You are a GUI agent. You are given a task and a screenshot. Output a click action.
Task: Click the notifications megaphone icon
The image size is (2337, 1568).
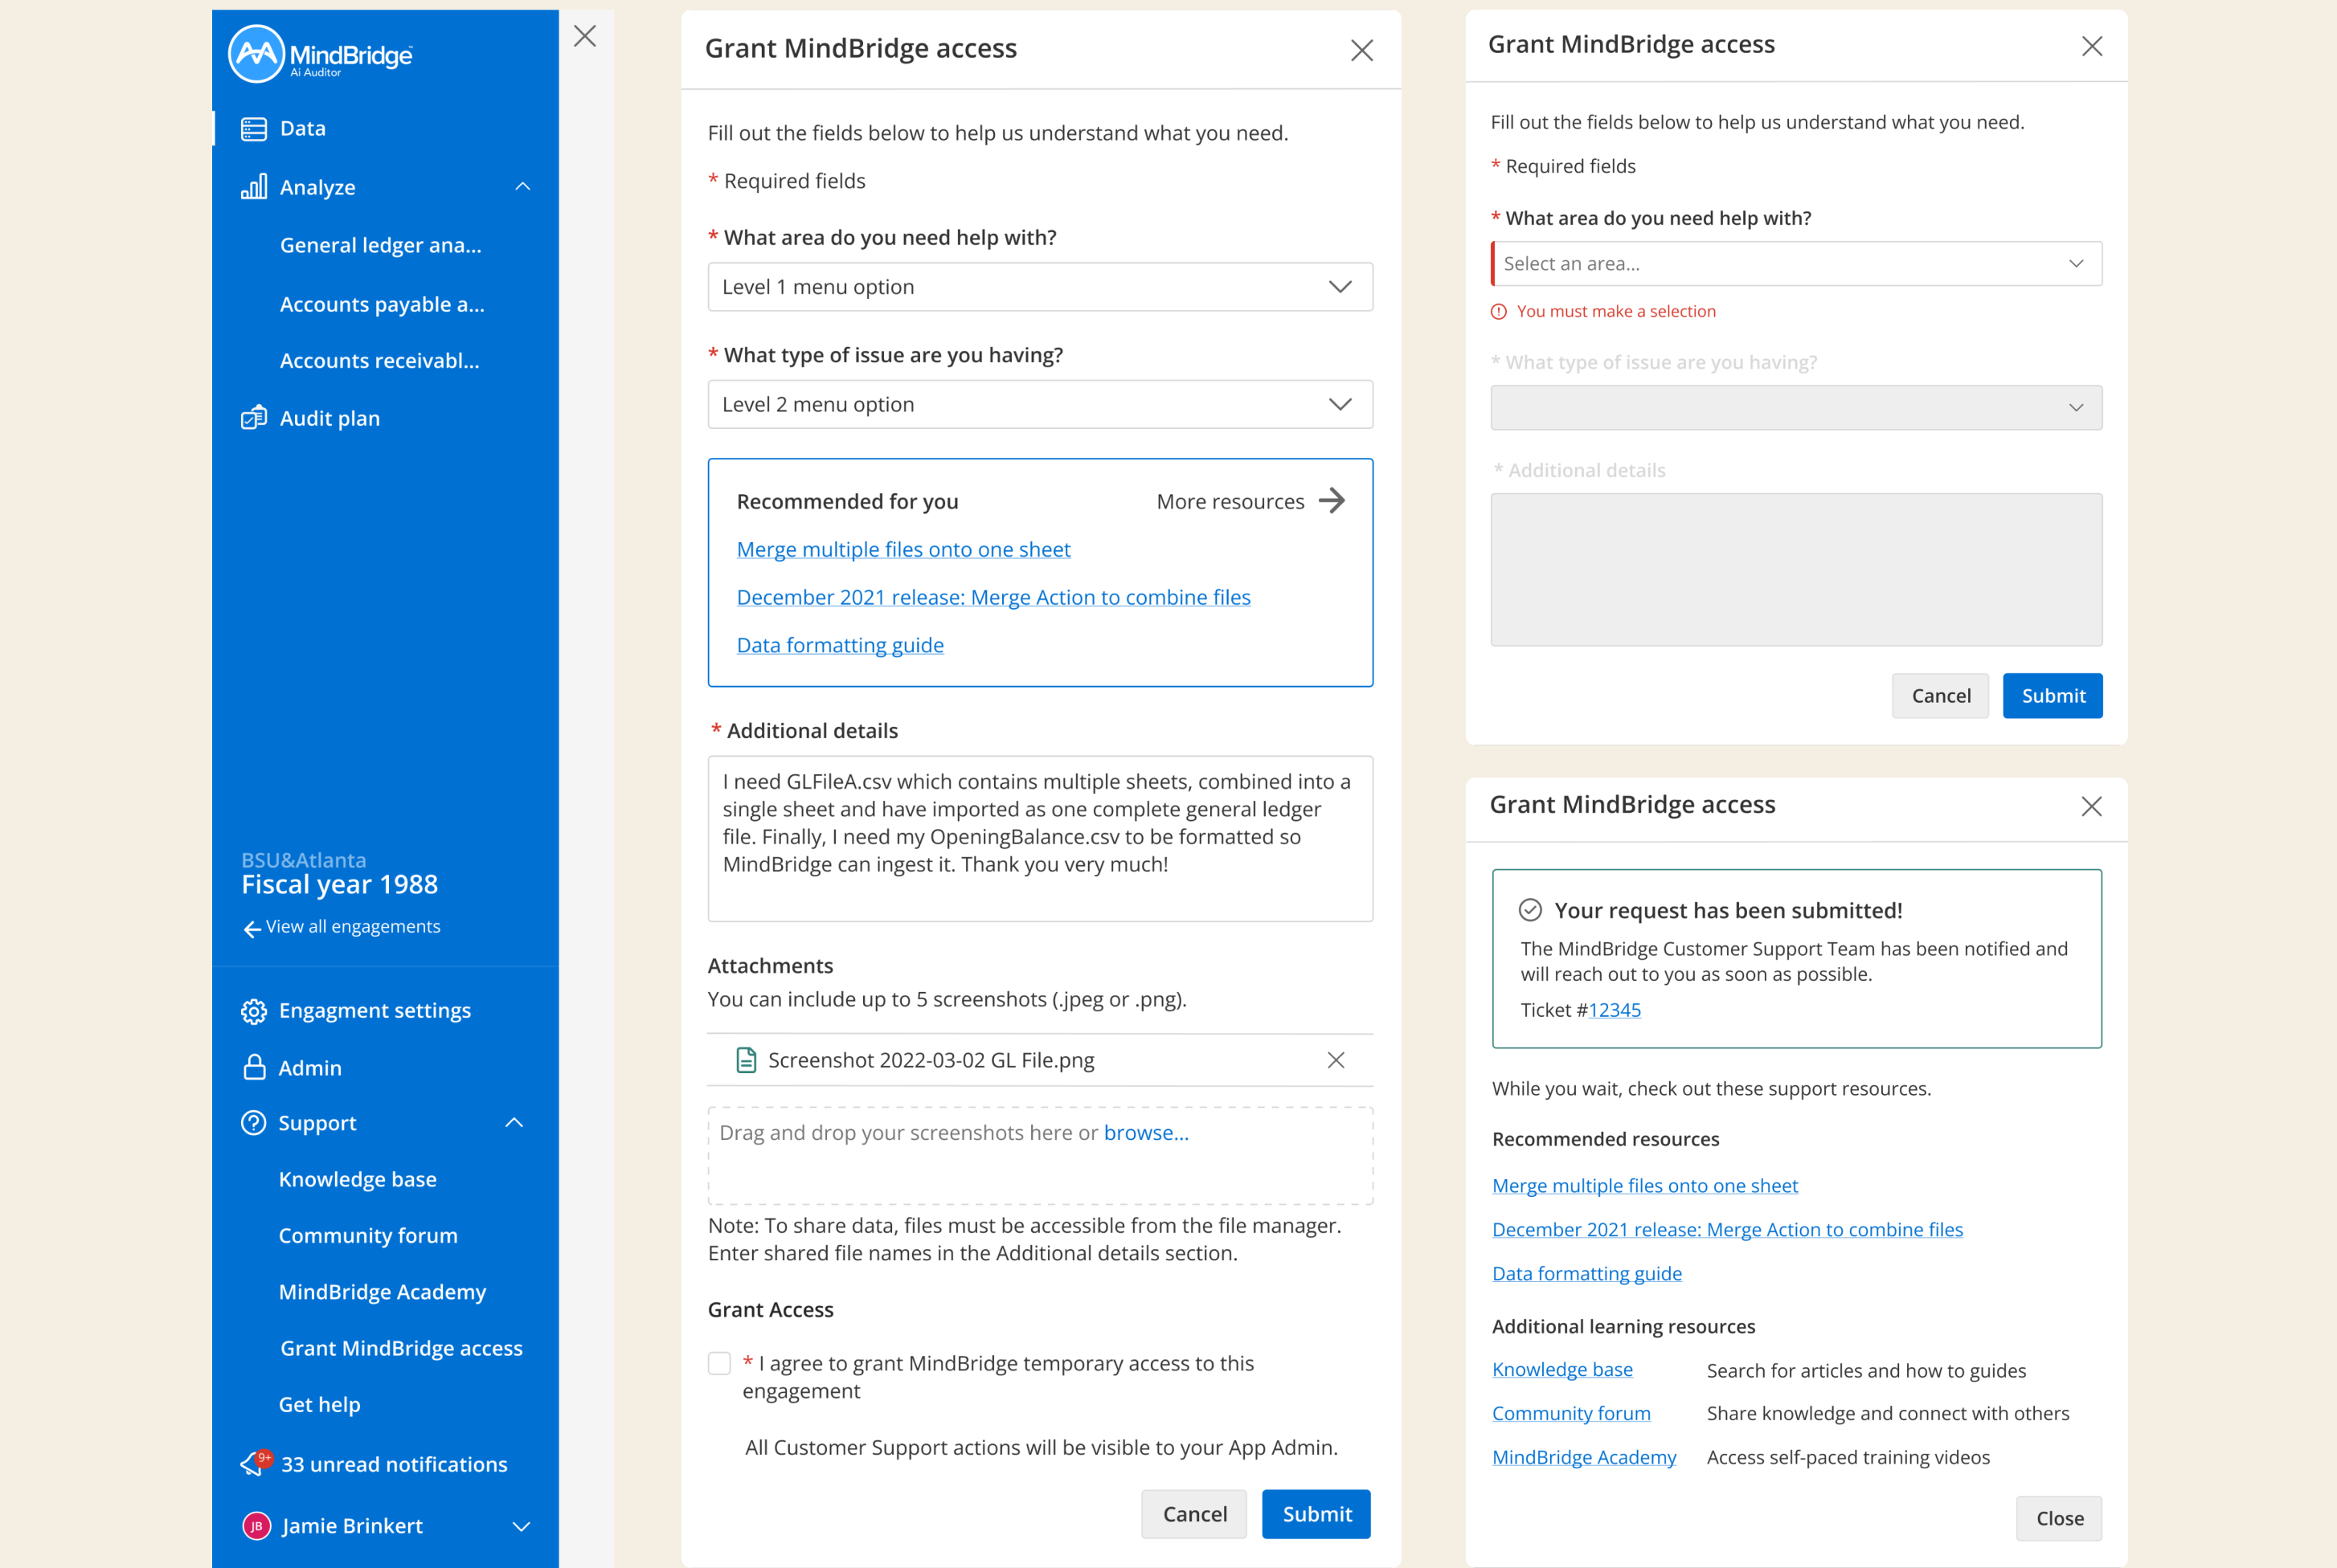click(256, 1463)
